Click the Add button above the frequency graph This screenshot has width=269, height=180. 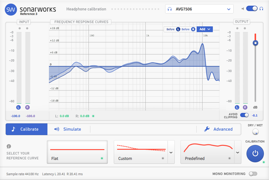coord(204,29)
